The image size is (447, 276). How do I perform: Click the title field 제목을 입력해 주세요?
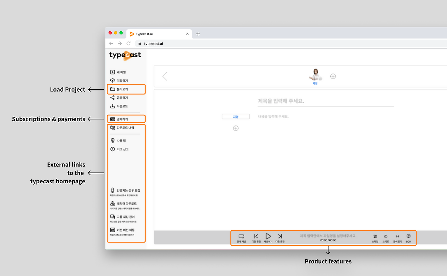pos(325,101)
